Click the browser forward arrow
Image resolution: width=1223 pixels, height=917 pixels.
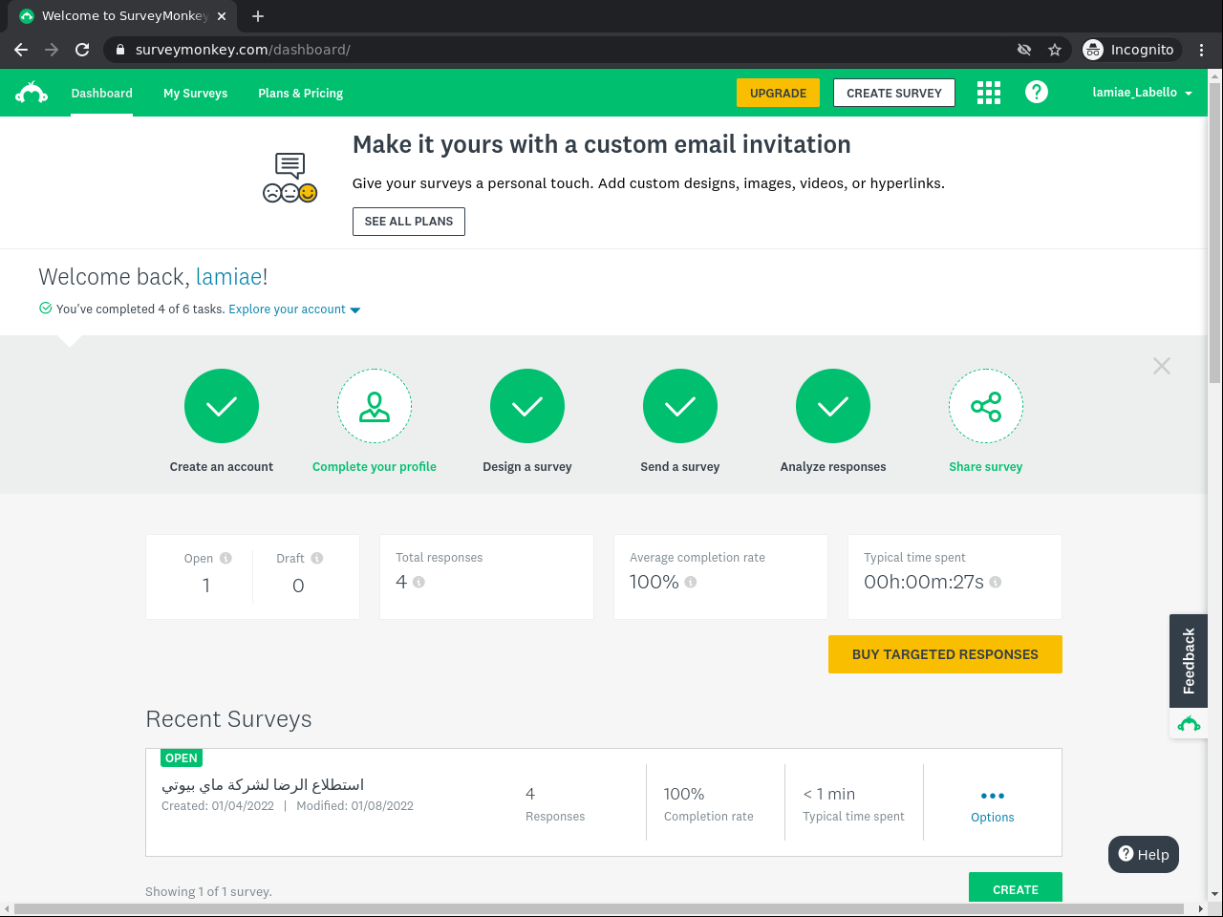coord(52,50)
